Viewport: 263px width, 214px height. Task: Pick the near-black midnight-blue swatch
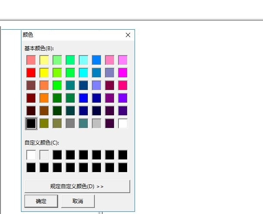97,110
